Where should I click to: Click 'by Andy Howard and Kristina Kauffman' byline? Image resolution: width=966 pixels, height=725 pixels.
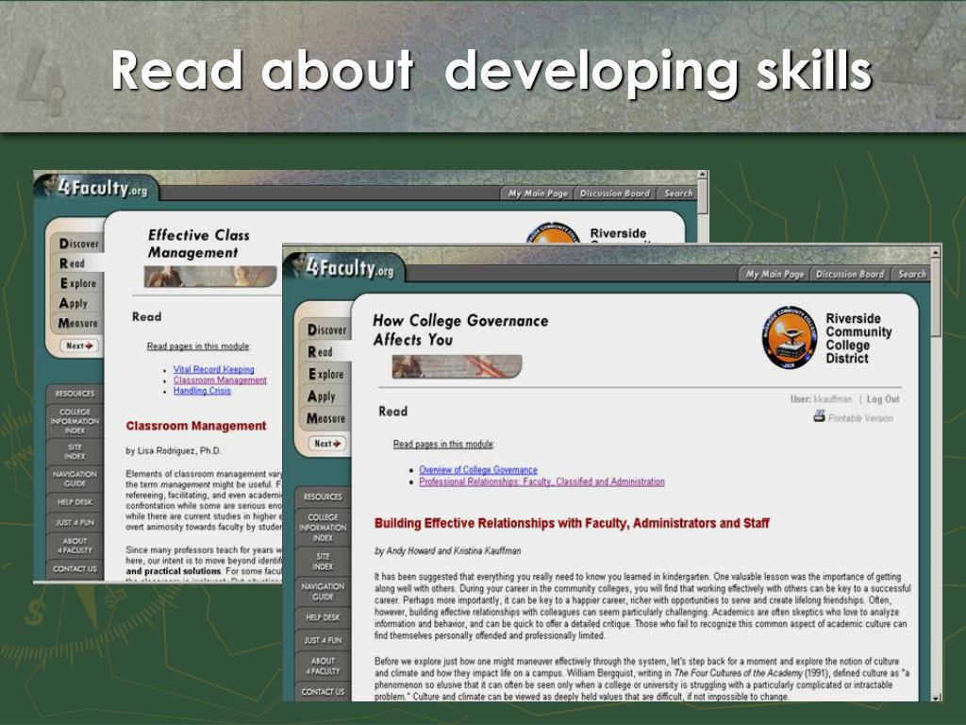point(448,551)
